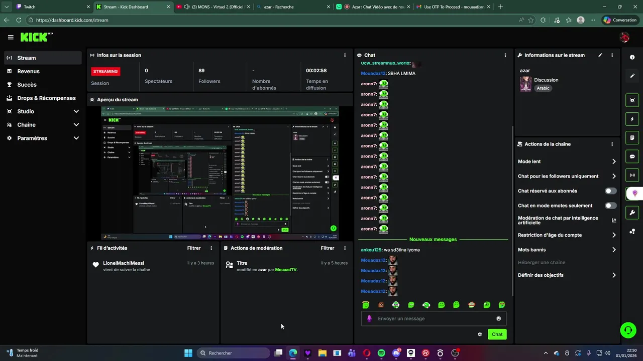Click the taskbar Rechercher search box
Viewport: 643px width, 361px height.
[x=233, y=353]
